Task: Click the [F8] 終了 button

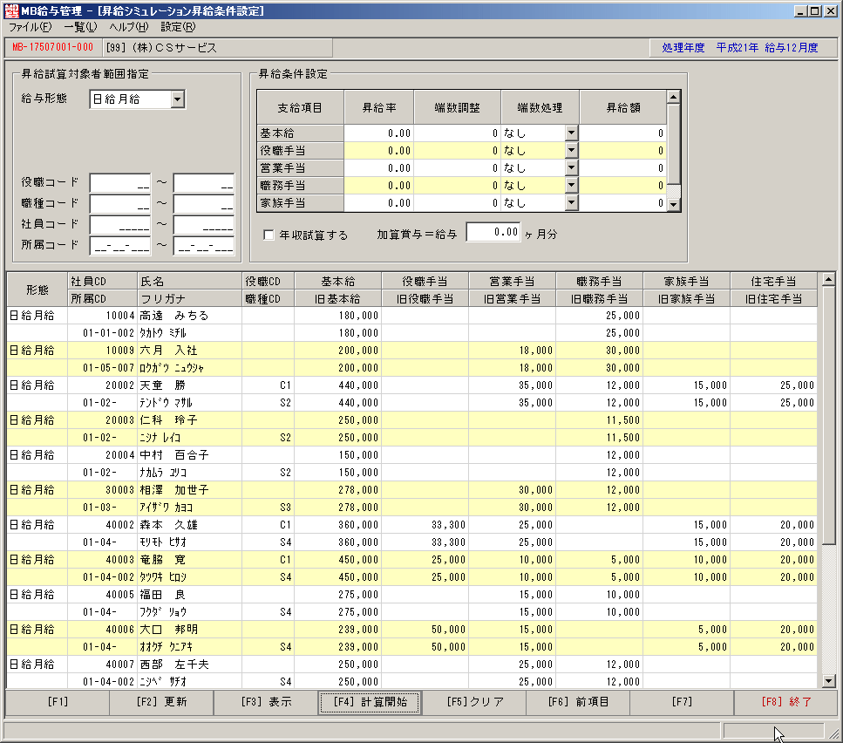Action: (x=786, y=702)
